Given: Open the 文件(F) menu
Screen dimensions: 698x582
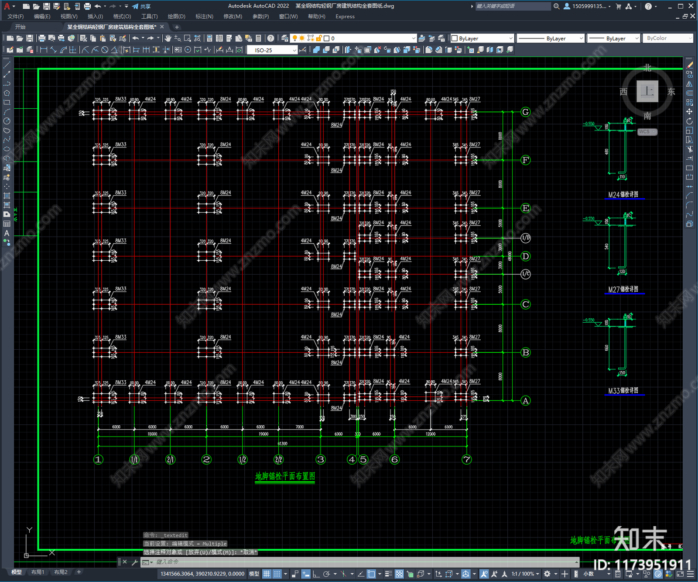Looking at the screenshot, I should click(x=16, y=17).
